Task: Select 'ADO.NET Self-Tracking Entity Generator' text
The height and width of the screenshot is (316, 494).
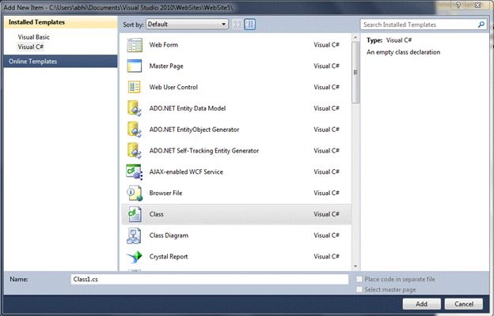Action: [203, 151]
